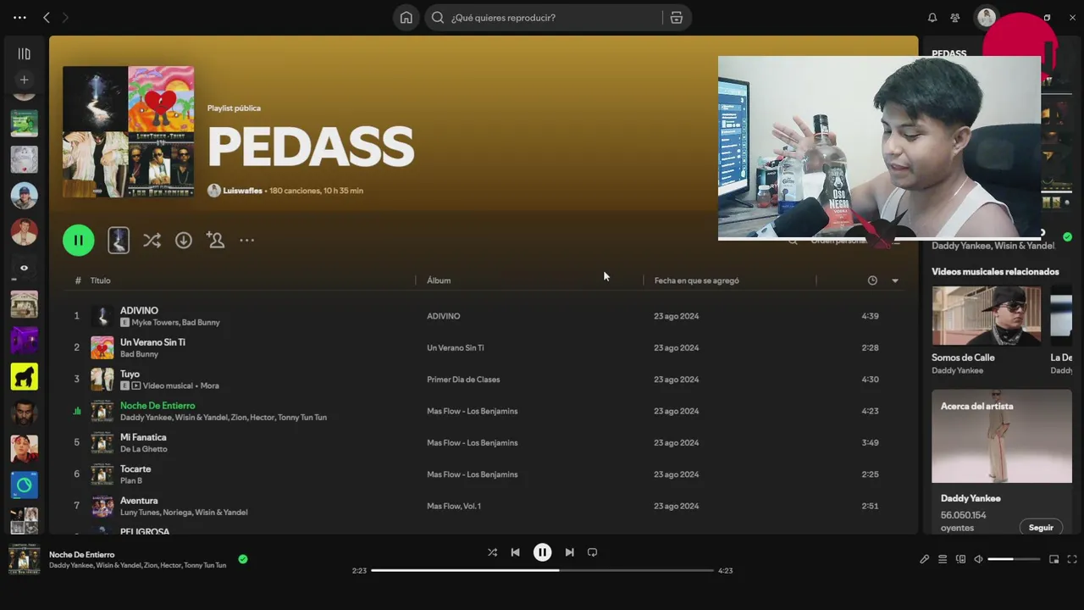
Task: Open ADIVINO album link
Action: click(444, 316)
